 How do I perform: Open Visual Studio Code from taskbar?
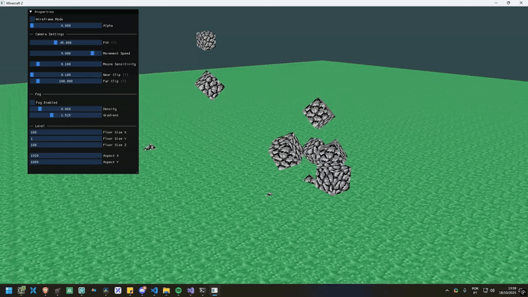[154, 290]
